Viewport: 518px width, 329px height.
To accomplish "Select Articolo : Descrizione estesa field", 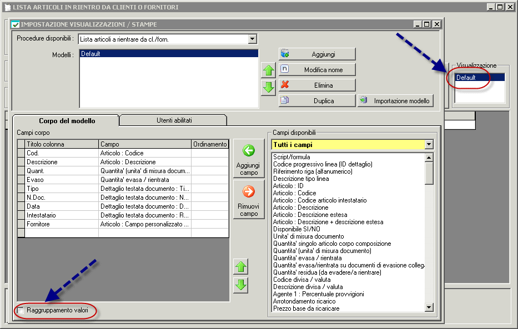I will (x=310, y=215).
